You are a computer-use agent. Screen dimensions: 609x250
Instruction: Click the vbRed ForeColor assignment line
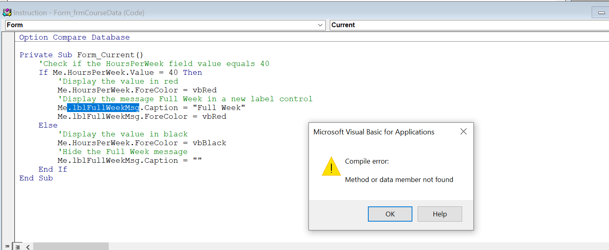pyautogui.click(x=136, y=90)
